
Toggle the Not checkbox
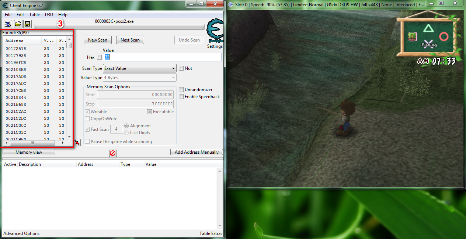(x=181, y=68)
